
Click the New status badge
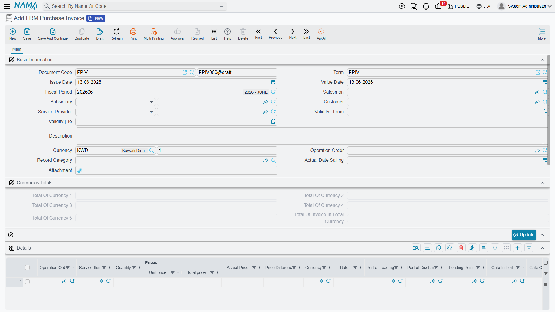coord(96,18)
